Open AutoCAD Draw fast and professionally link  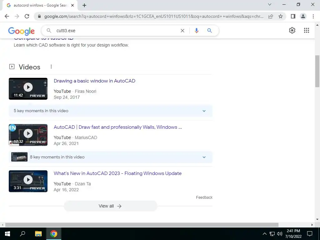click(x=118, y=127)
